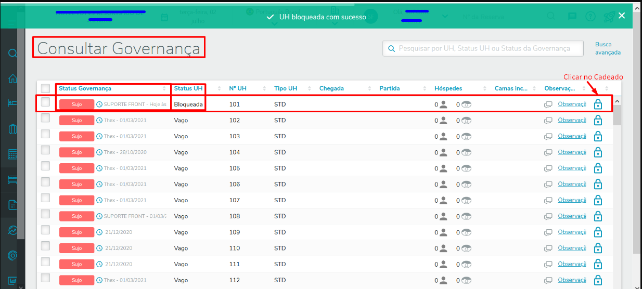
Task: Toggle sort arrows beside Observaç...
Action: point(584,88)
